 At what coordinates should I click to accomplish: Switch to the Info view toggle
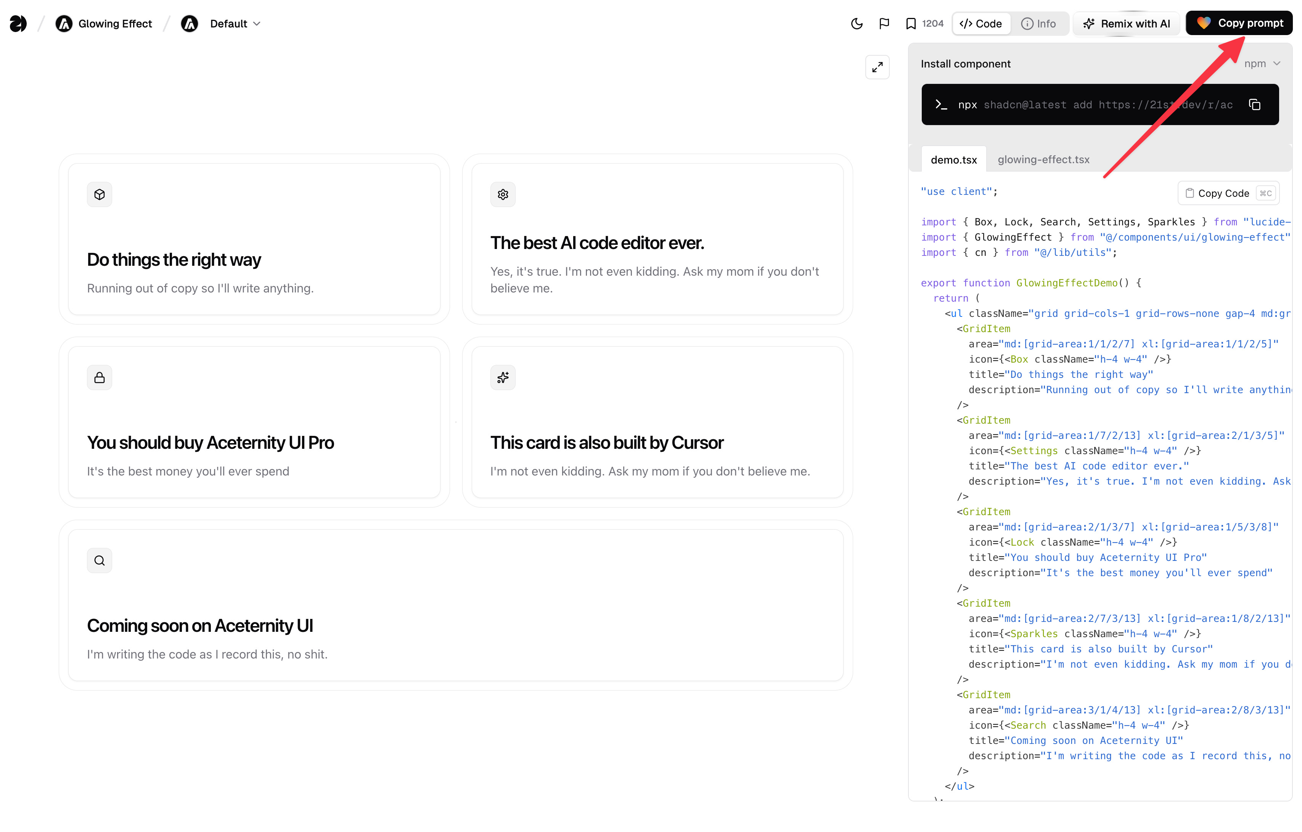pos(1038,24)
